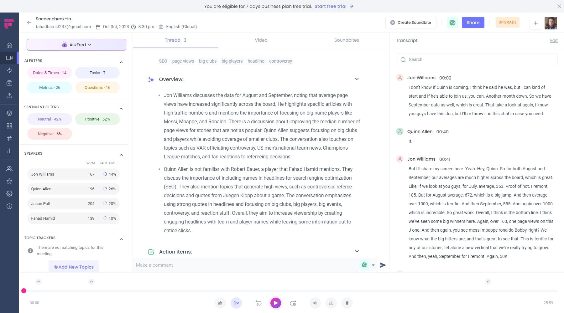
Task: Open Notebook layers icon in sidebar
Action: [9, 113]
